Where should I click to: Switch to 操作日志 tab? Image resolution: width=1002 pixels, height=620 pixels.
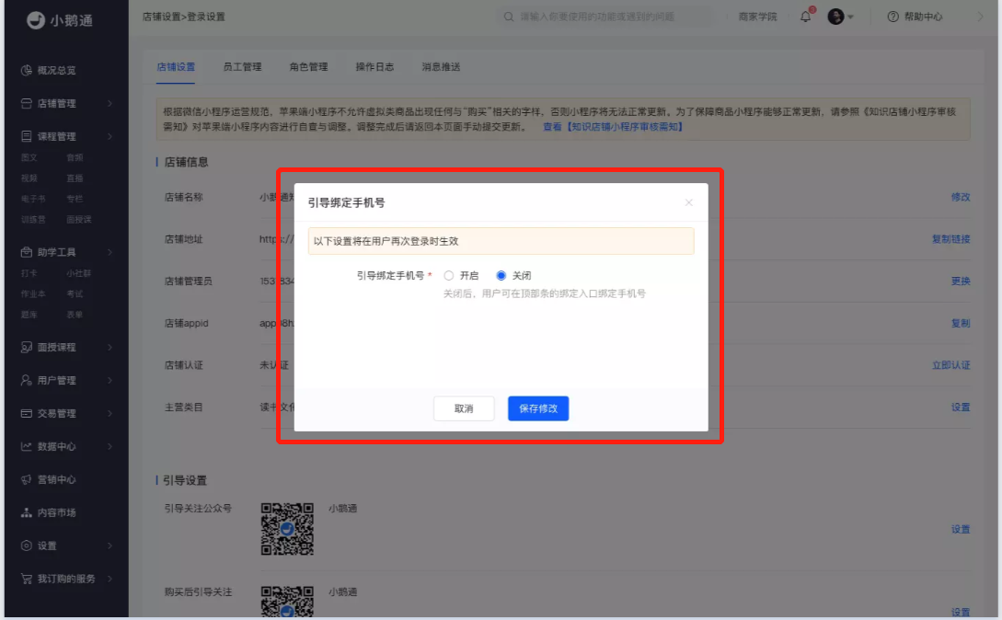[x=374, y=66]
